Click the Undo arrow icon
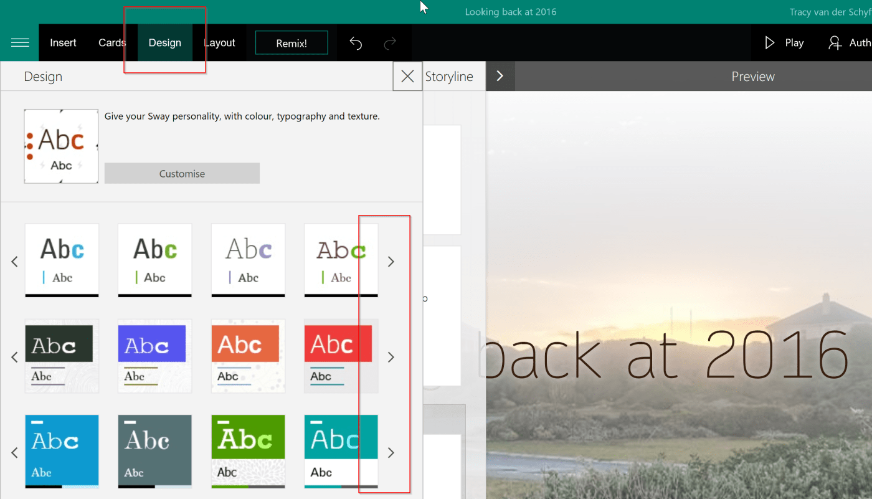Image resolution: width=872 pixels, height=499 pixels. (x=356, y=43)
